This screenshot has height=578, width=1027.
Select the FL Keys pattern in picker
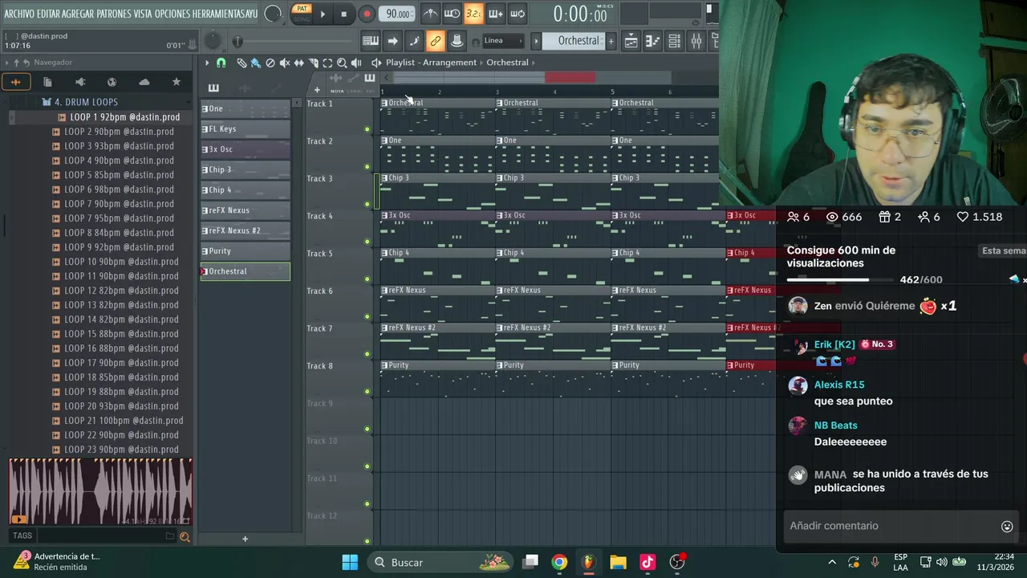246,129
